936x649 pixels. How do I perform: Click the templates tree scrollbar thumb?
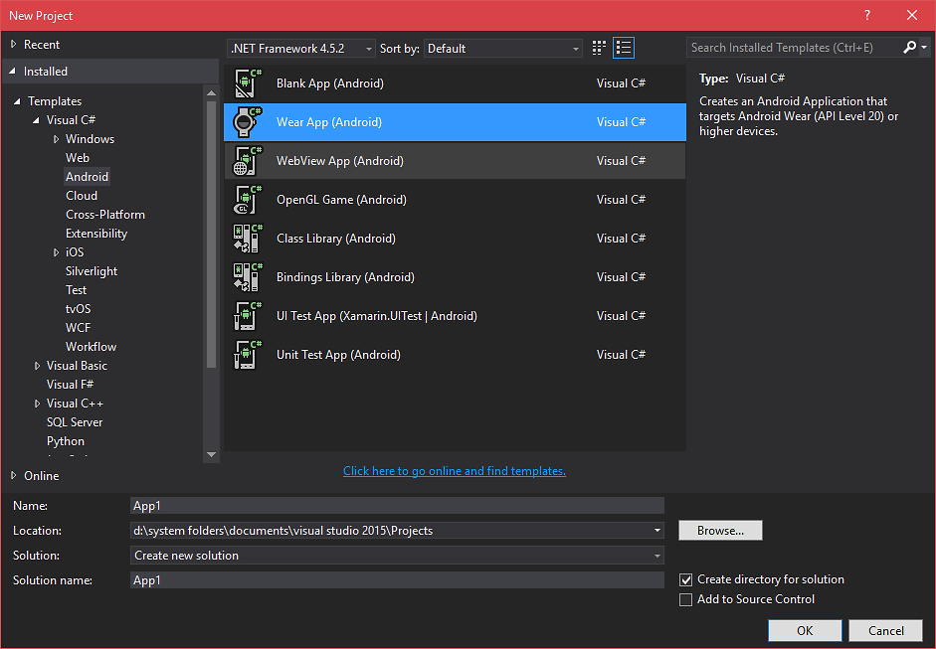coord(211,235)
